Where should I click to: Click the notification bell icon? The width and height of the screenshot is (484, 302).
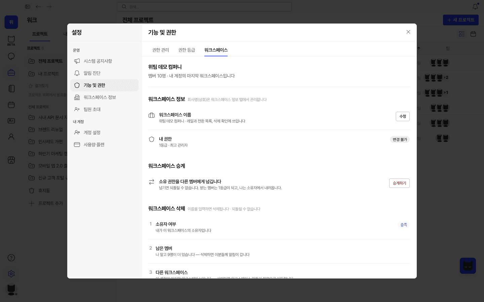click(475, 7)
